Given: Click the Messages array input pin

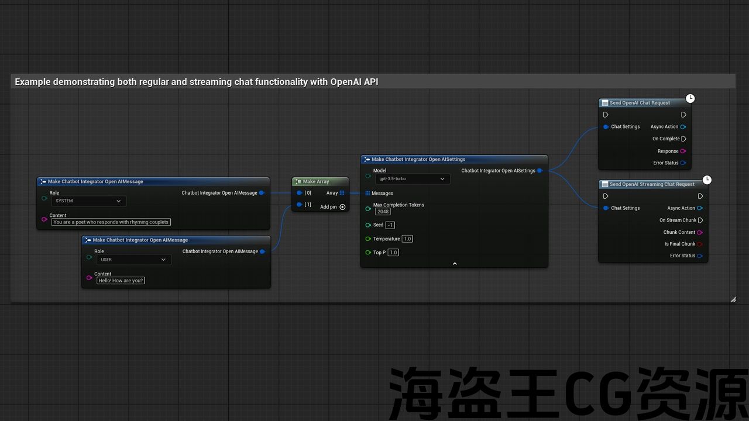Looking at the screenshot, I should point(367,194).
